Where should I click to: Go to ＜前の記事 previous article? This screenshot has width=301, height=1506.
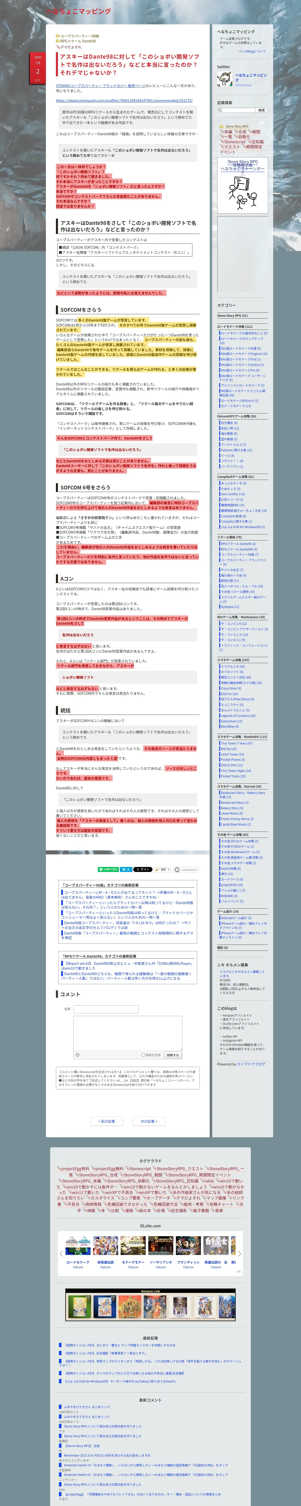click(x=107, y=1121)
